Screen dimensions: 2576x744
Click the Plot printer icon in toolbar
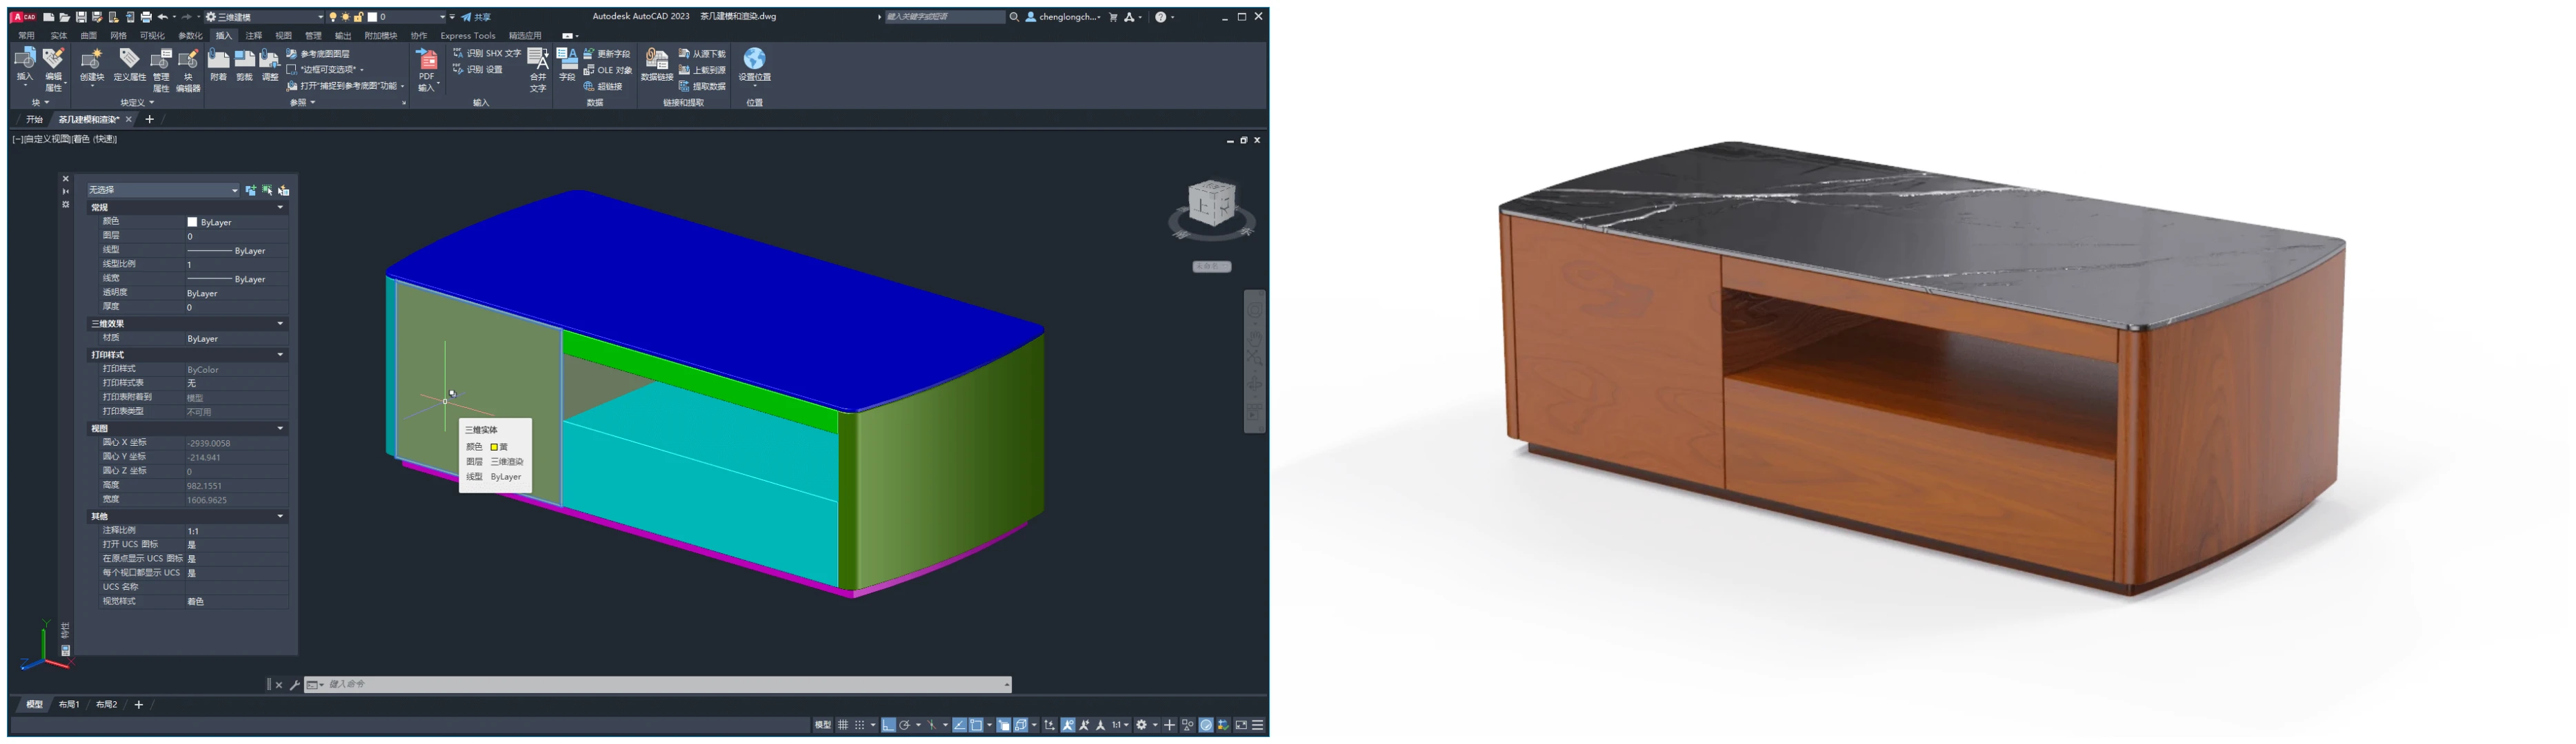pyautogui.click(x=146, y=17)
